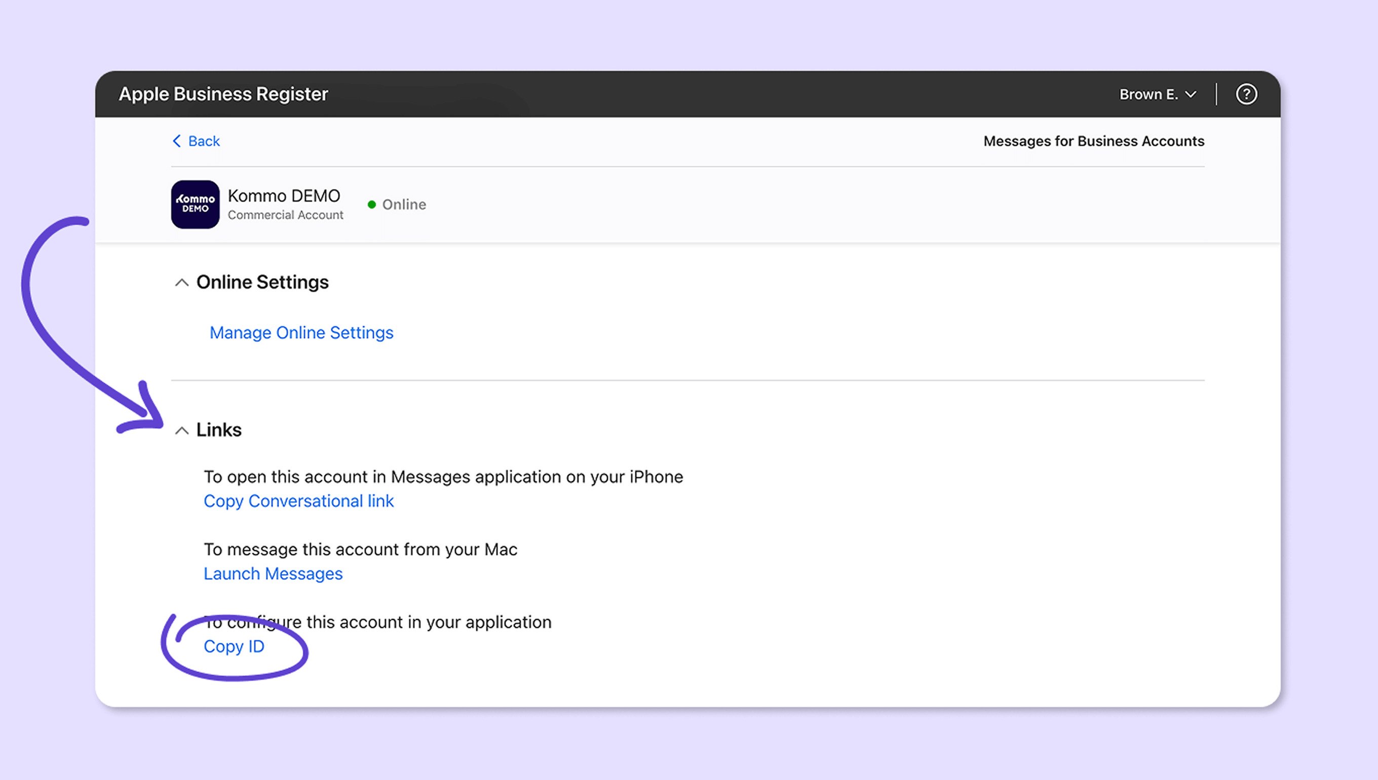Image resolution: width=1378 pixels, height=780 pixels.
Task: Click the Apple Business Register title
Action: [x=223, y=94]
